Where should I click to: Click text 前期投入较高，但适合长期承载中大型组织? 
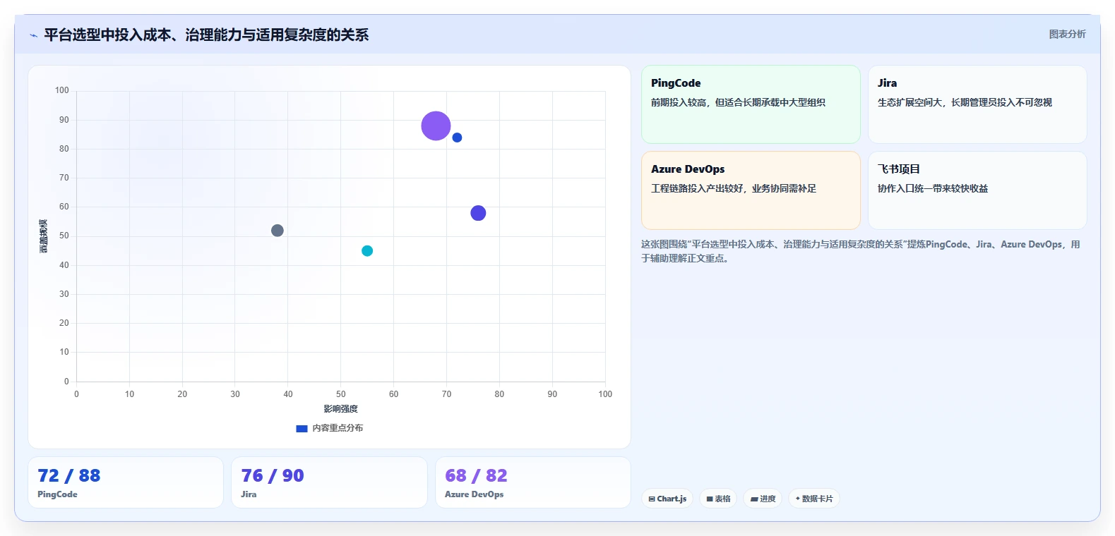(738, 102)
